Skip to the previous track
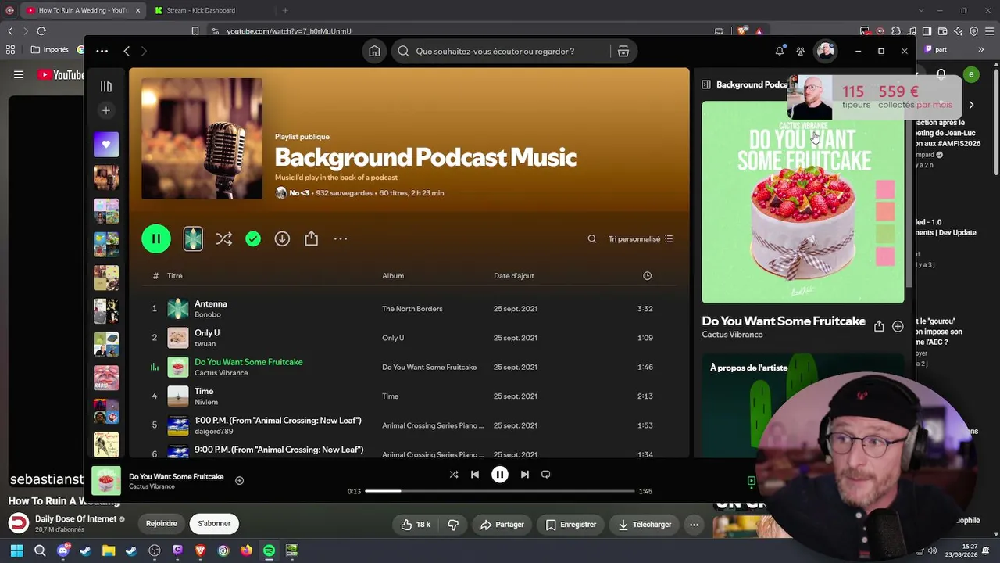Image resolution: width=1000 pixels, height=563 pixels. tap(475, 475)
